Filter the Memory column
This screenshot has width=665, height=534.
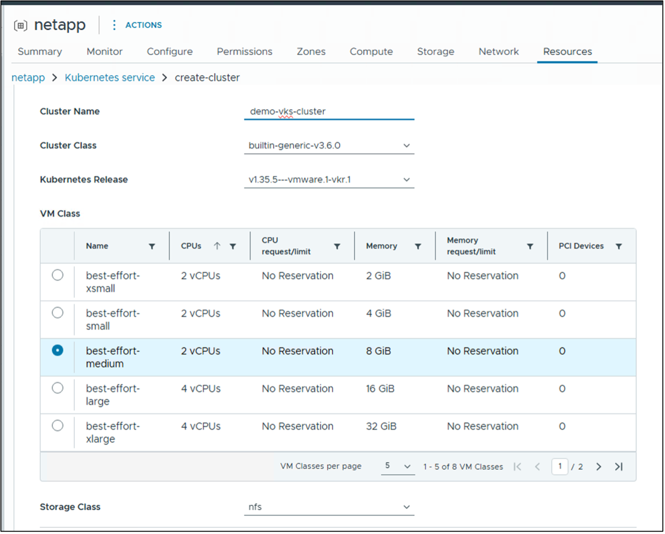tap(418, 246)
